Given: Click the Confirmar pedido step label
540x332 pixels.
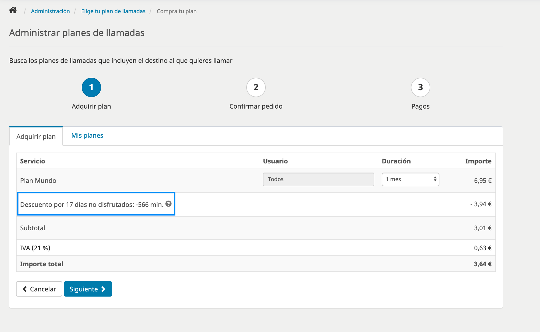Looking at the screenshot, I should tap(256, 106).
